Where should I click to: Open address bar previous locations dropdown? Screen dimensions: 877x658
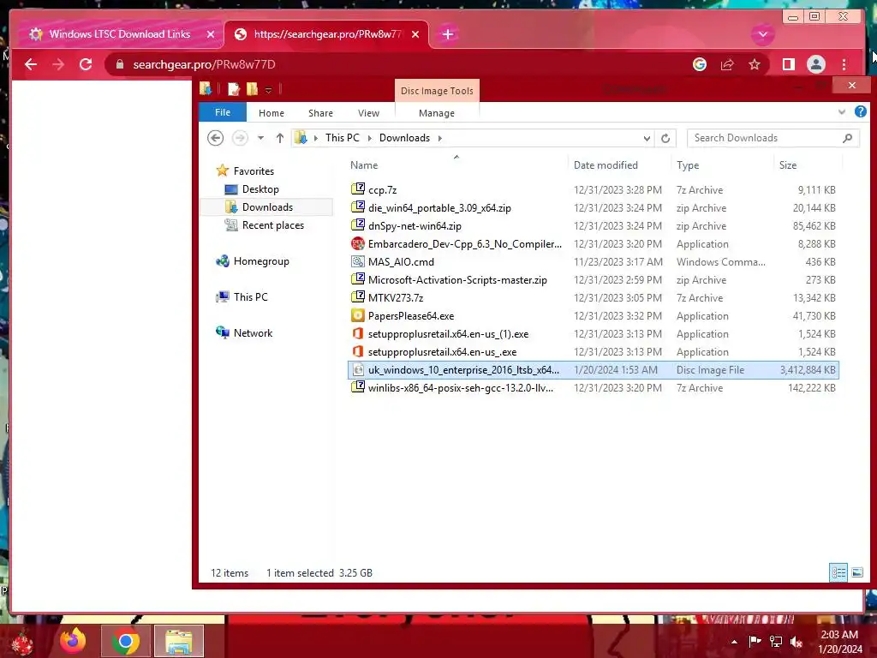click(647, 138)
